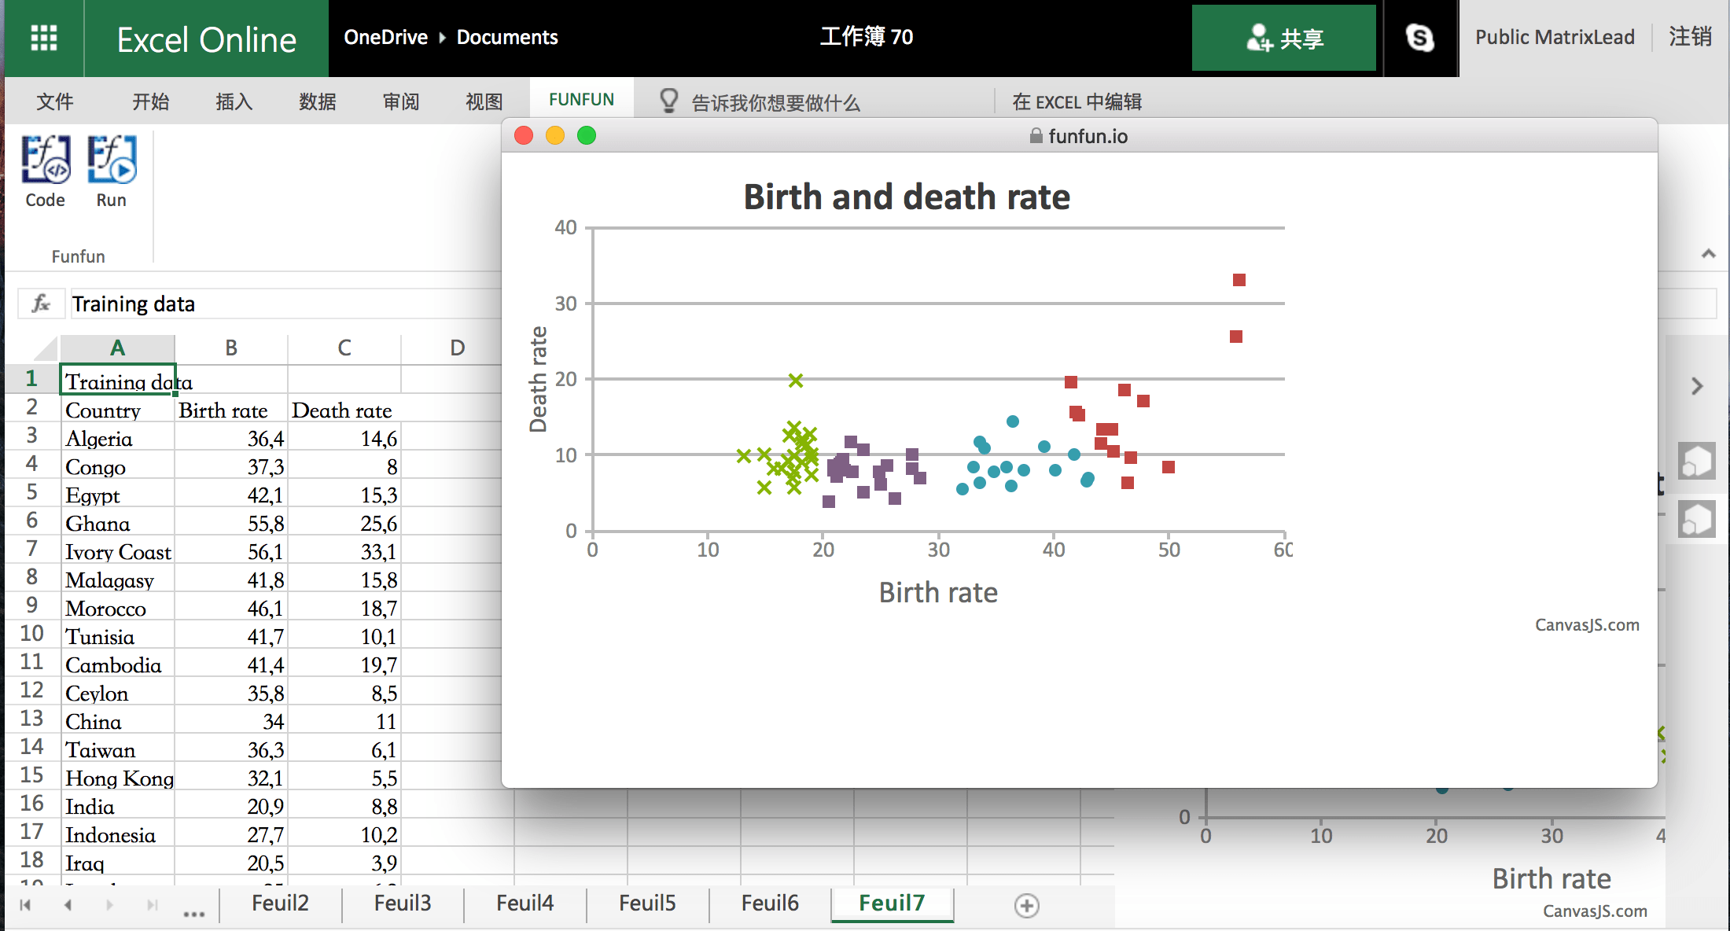Click the Insert Function fx icon
The width and height of the screenshot is (1730, 931).
pyautogui.click(x=40, y=304)
